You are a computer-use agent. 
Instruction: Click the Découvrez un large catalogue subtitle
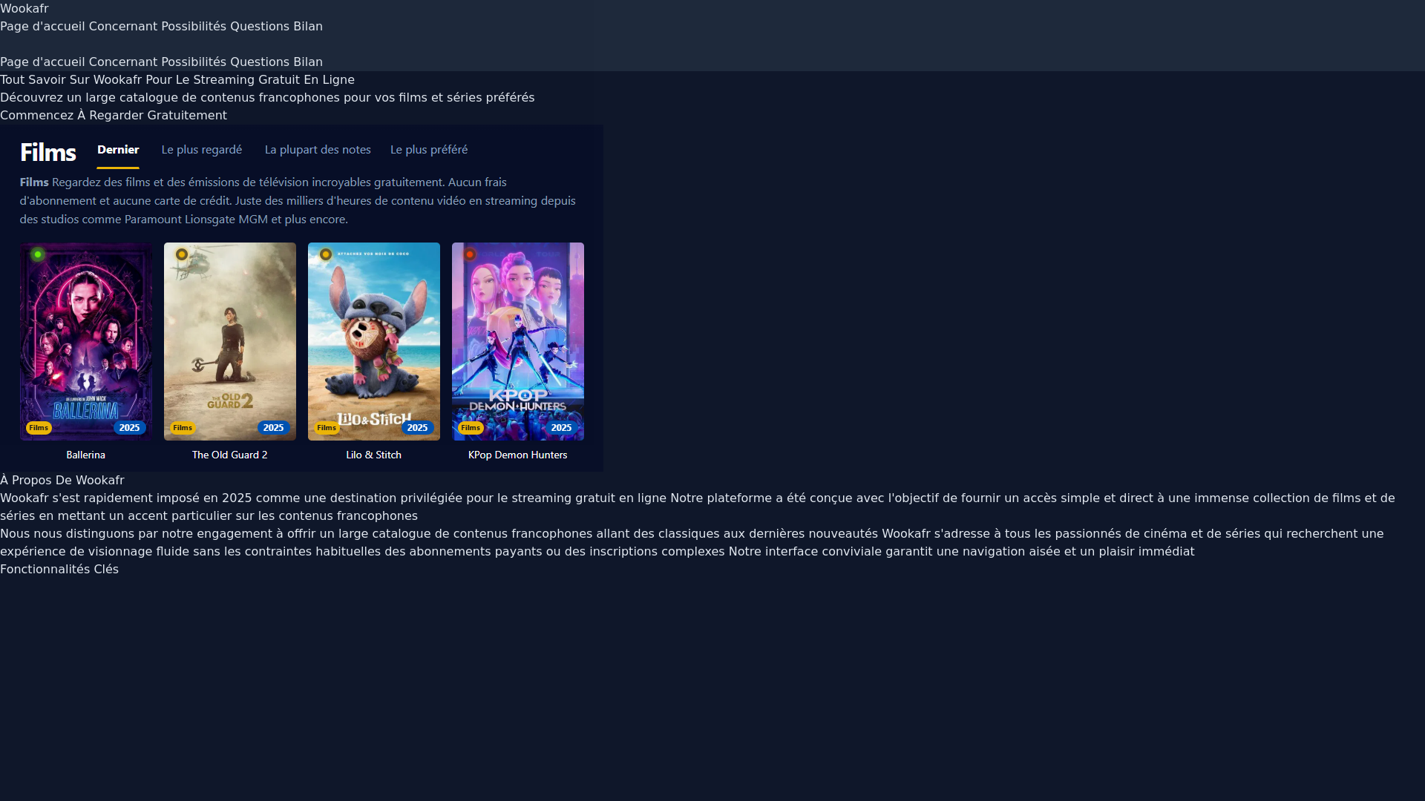pos(267,98)
